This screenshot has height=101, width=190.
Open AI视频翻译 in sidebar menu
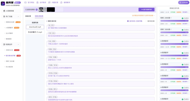point(9,28)
